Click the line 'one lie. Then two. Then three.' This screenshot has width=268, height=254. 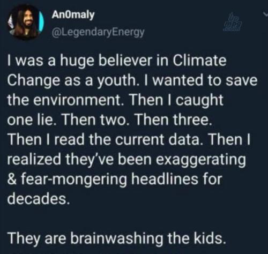(109, 120)
